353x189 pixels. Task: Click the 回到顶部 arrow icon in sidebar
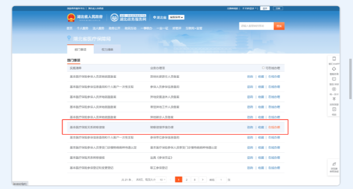334,99
